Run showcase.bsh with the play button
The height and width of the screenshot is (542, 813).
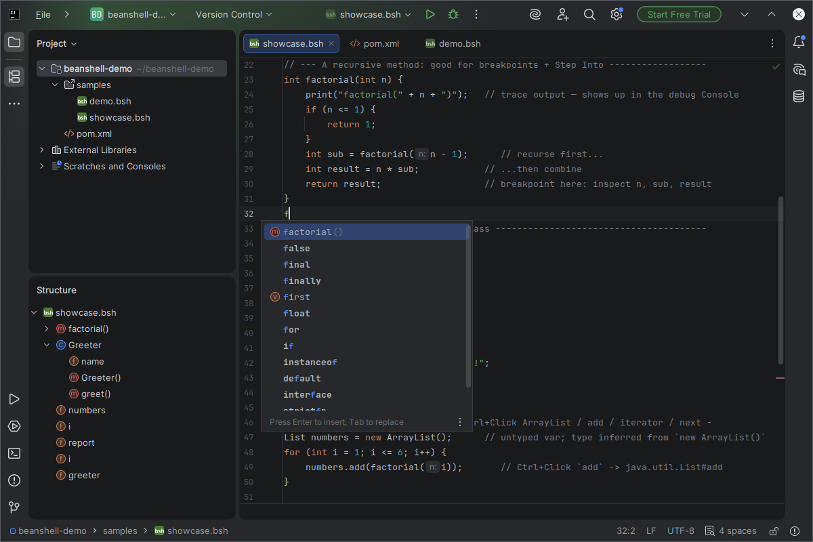coord(430,14)
